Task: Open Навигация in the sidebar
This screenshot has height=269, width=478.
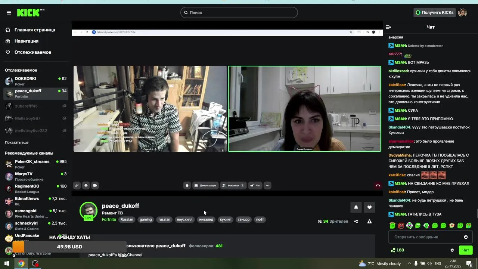Action: coord(27,41)
